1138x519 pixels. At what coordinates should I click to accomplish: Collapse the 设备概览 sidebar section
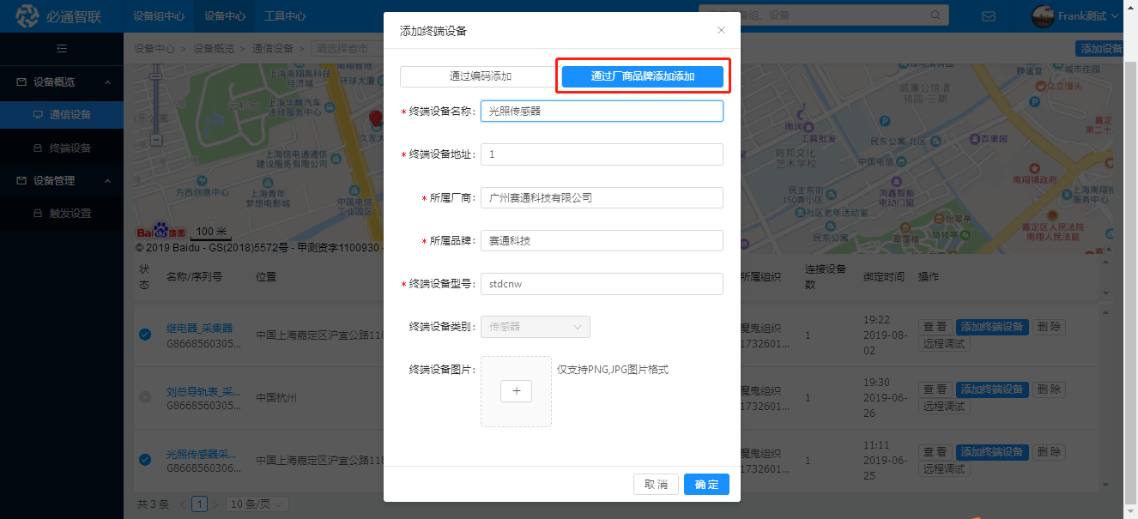tap(107, 82)
